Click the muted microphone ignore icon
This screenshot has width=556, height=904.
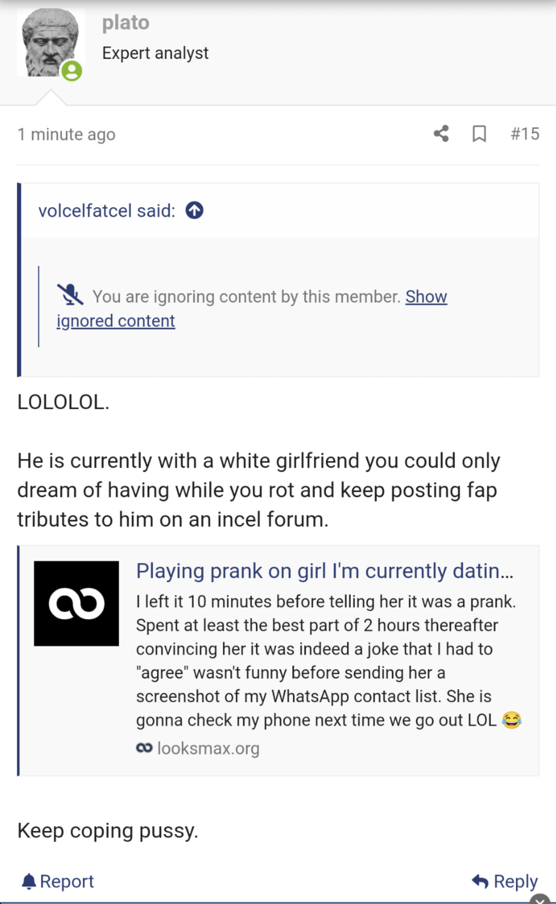click(70, 295)
